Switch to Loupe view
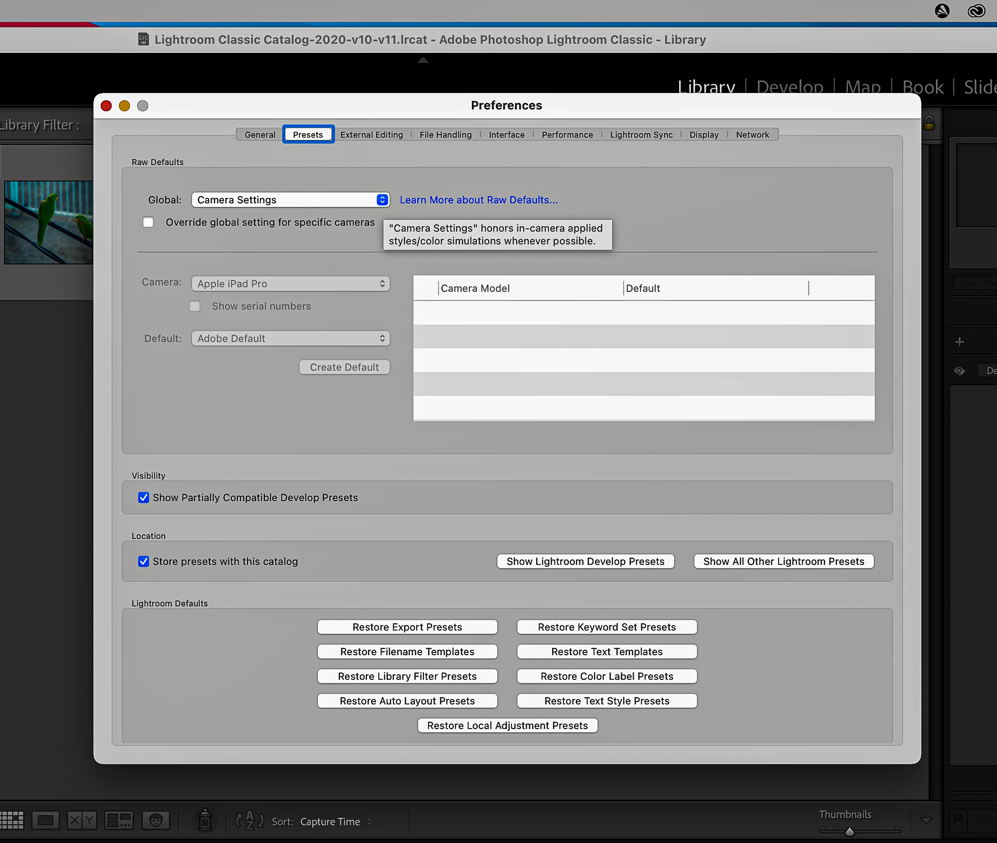 [46, 821]
